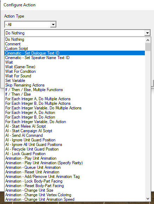
Task: Select 'Skip Remaining Actions'
Action: 75,85
